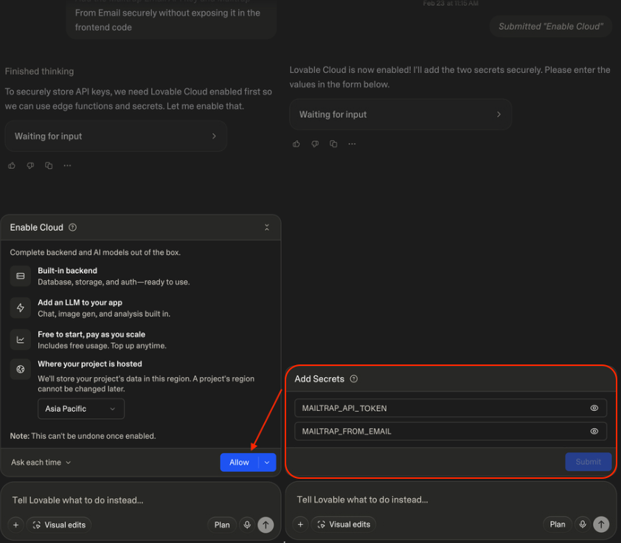Click plus attach button in left chat box
This screenshot has width=621, height=543.
[15, 525]
